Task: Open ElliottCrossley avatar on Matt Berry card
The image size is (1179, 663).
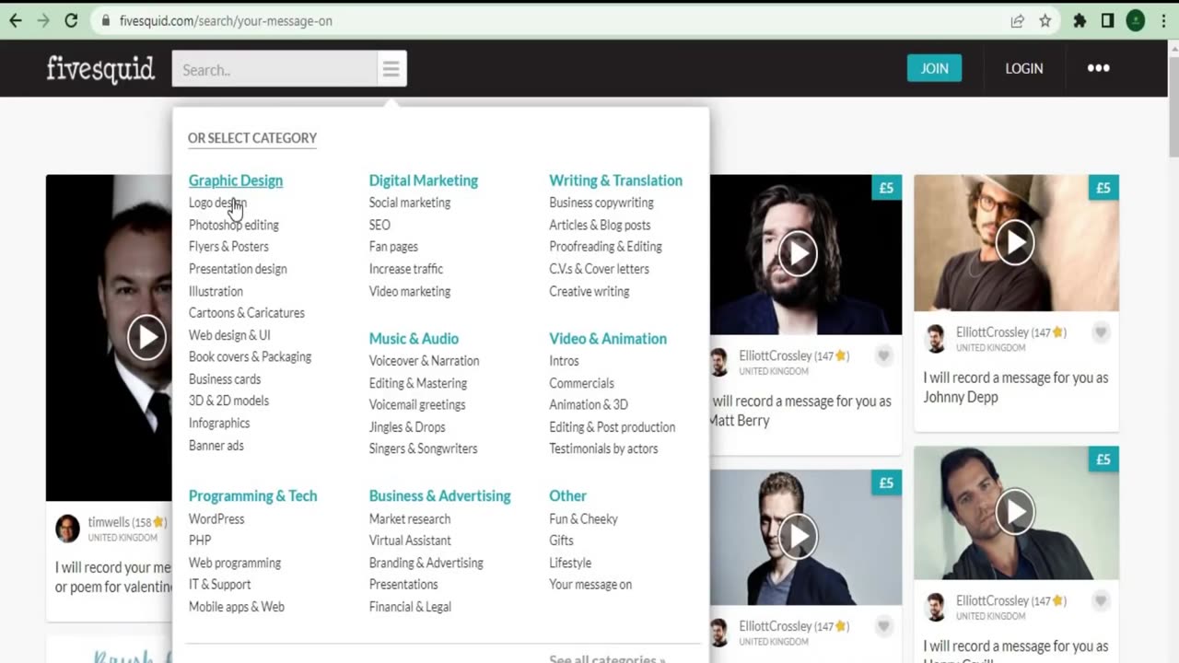Action: [x=719, y=362]
